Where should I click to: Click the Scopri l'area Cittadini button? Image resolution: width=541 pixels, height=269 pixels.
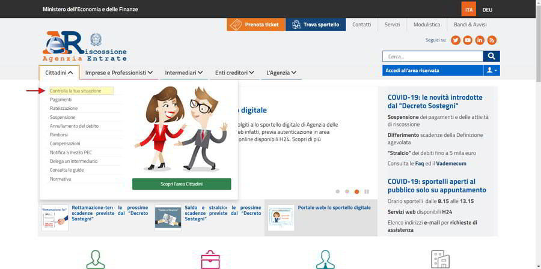point(182,184)
